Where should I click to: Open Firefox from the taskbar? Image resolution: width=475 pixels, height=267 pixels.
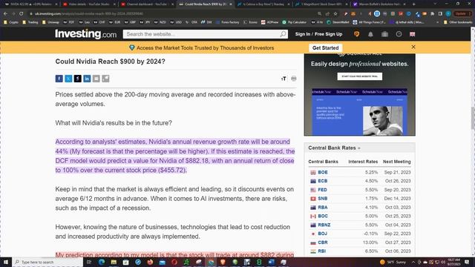[150, 262]
